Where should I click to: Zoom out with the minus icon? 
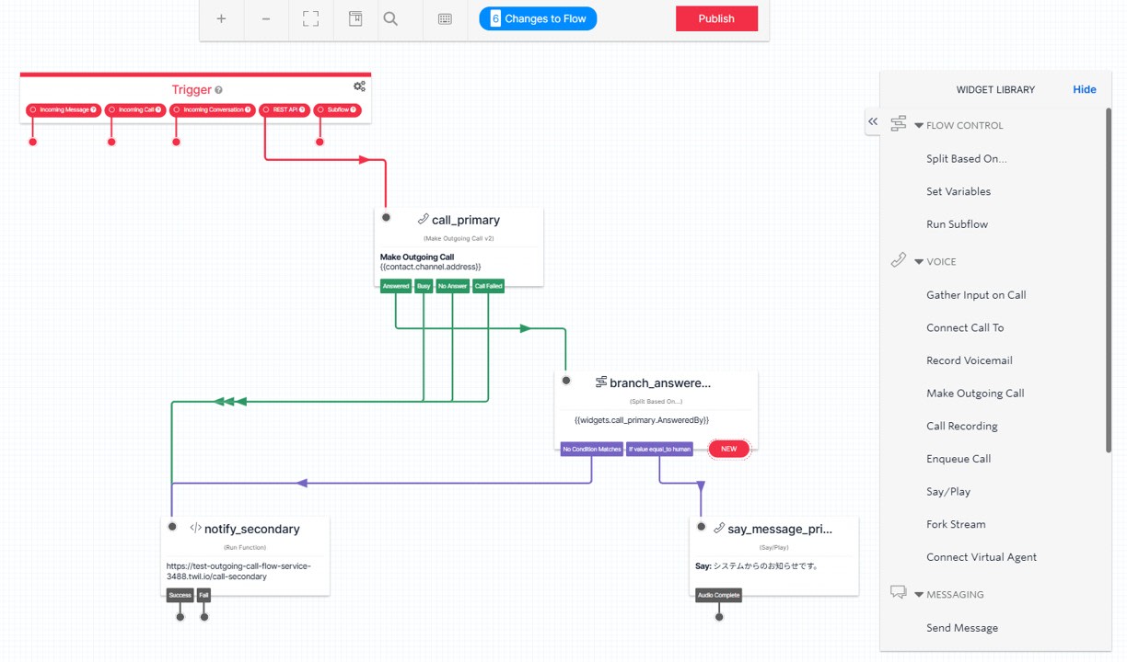click(x=266, y=18)
